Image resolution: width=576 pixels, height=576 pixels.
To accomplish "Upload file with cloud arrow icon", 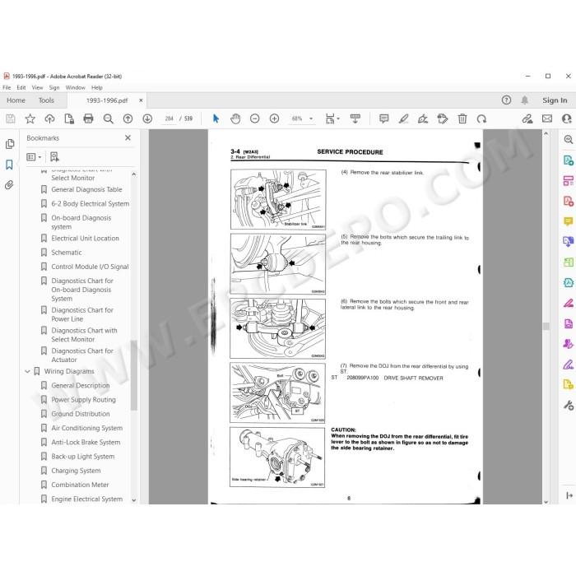I will 49,118.
